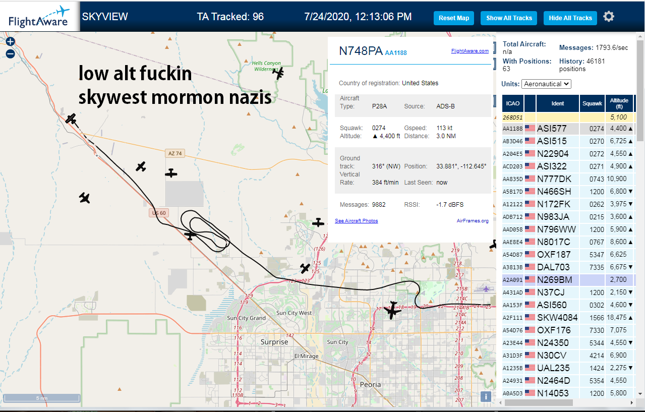The height and width of the screenshot is (412, 645).
Task: Zoom in with the plus map button
Action: point(10,42)
